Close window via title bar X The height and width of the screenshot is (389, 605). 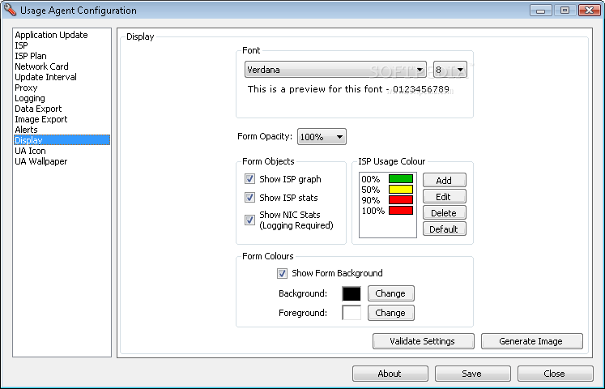(589, 10)
